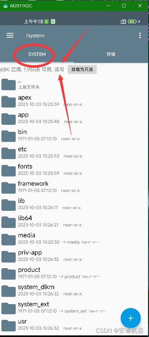Open the hamburger navigation menu
The height and width of the screenshot is (337, 149).
click(x=10, y=35)
